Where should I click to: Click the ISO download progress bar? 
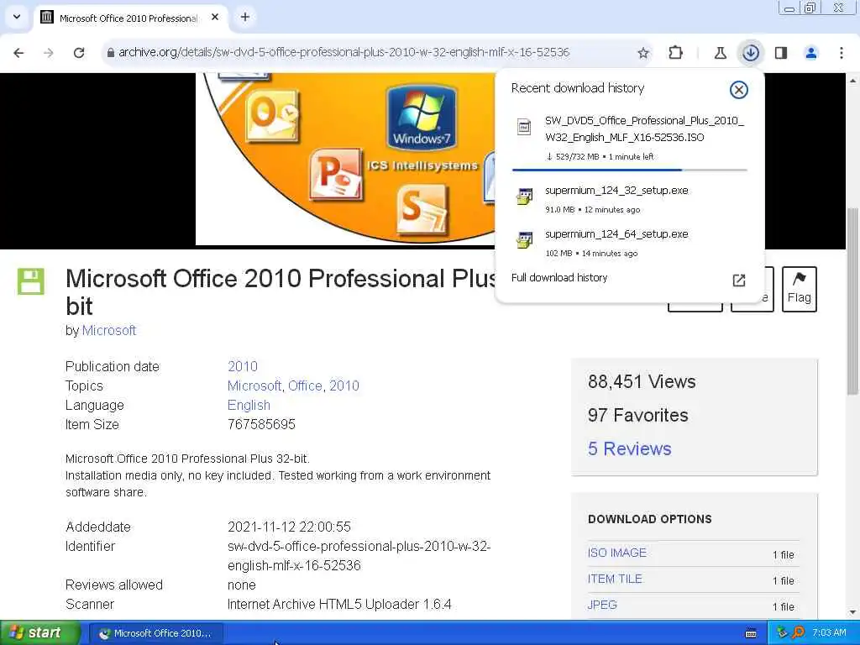click(x=629, y=170)
